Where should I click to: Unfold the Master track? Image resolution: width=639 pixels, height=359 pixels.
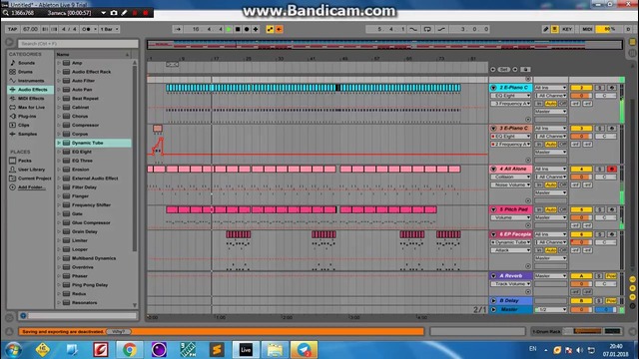(x=493, y=310)
